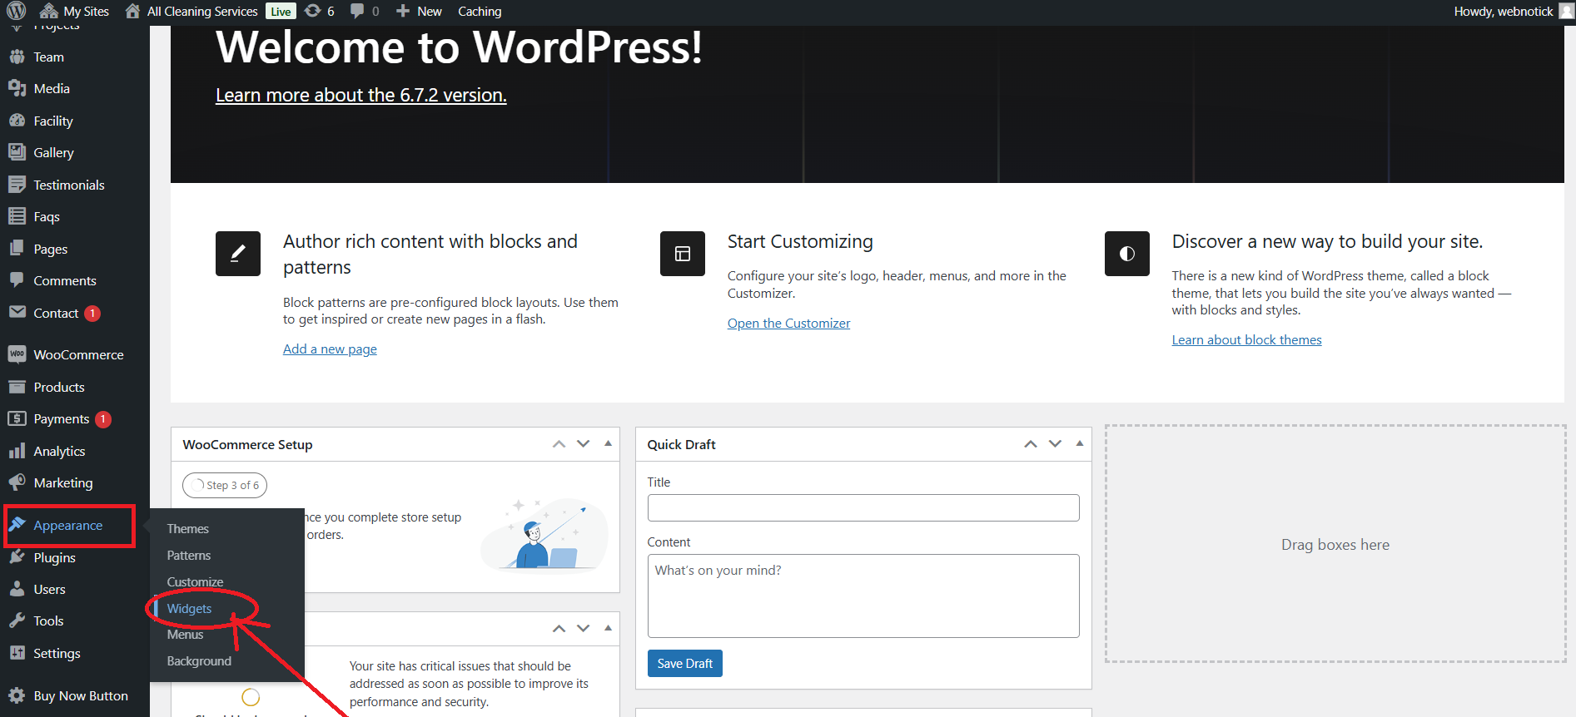Open the updates icon showing 6

(313, 11)
